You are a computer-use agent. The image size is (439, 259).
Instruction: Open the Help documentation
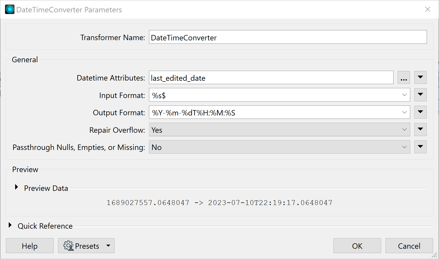(x=30, y=246)
